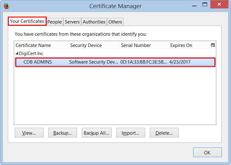The image size is (231, 165).
Task: Sort by Security Device column header
Action: tap(94, 45)
